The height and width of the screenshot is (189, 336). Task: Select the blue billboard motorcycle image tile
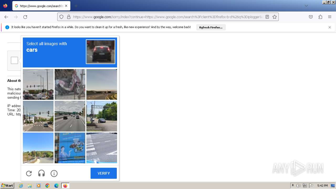point(70,148)
